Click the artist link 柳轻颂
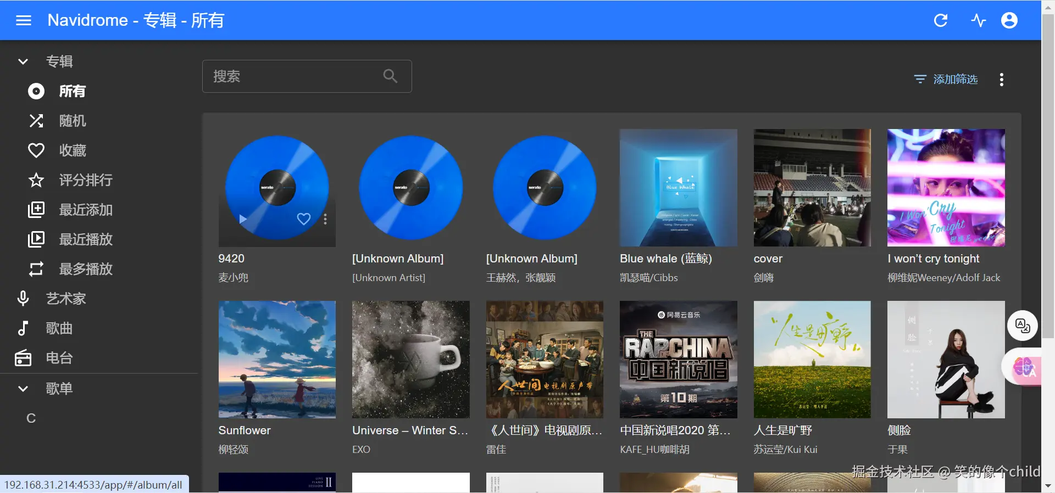The image size is (1055, 493). pyautogui.click(x=234, y=450)
